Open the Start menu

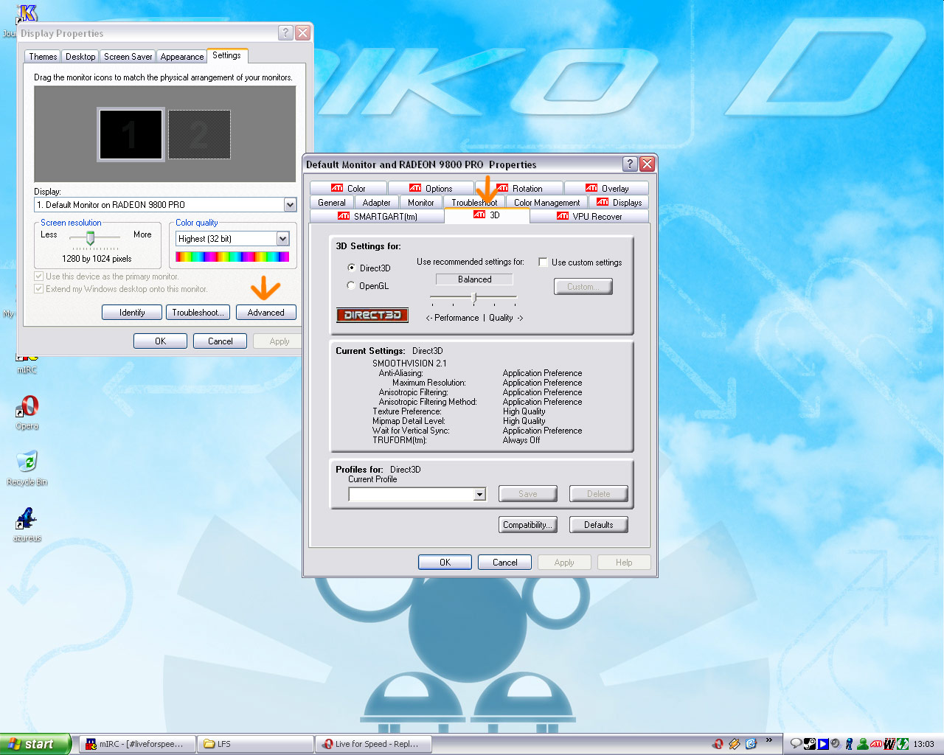[x=35, y=744]
